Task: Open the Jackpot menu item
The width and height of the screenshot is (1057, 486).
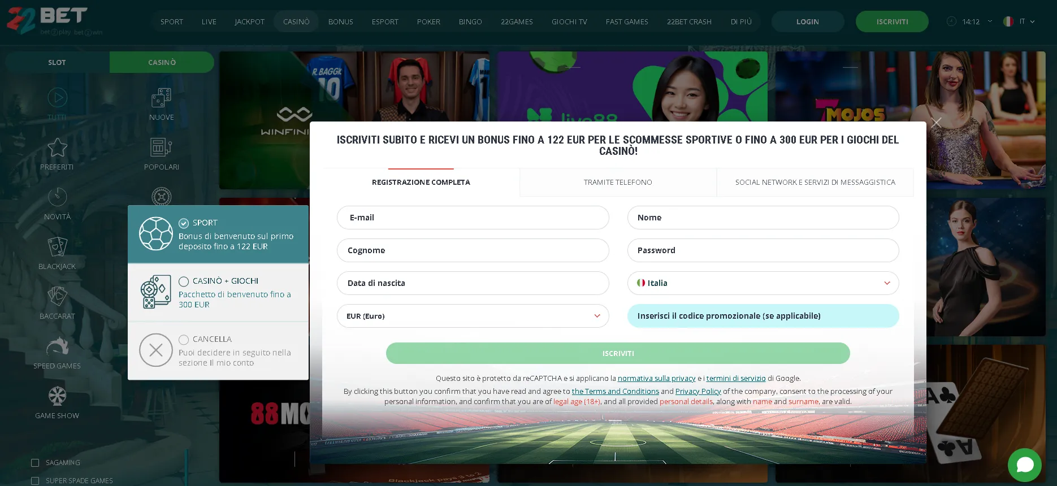Action: click(x=249, y=22)
